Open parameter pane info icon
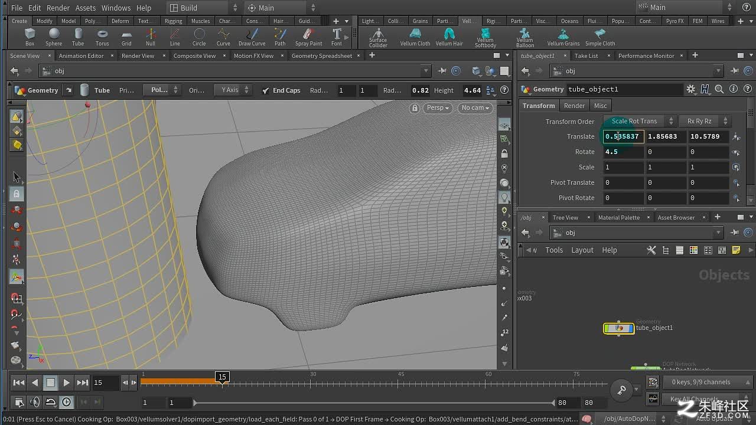Viewport: 756px width, 425px height. [x=734, y=89]
